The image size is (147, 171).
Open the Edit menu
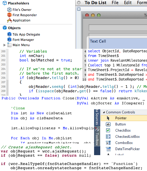128,3
